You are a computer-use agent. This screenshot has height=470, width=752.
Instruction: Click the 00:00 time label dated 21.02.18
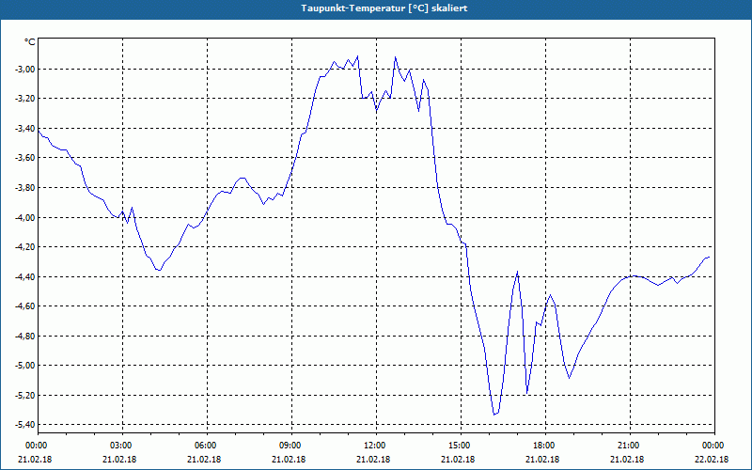39,446
